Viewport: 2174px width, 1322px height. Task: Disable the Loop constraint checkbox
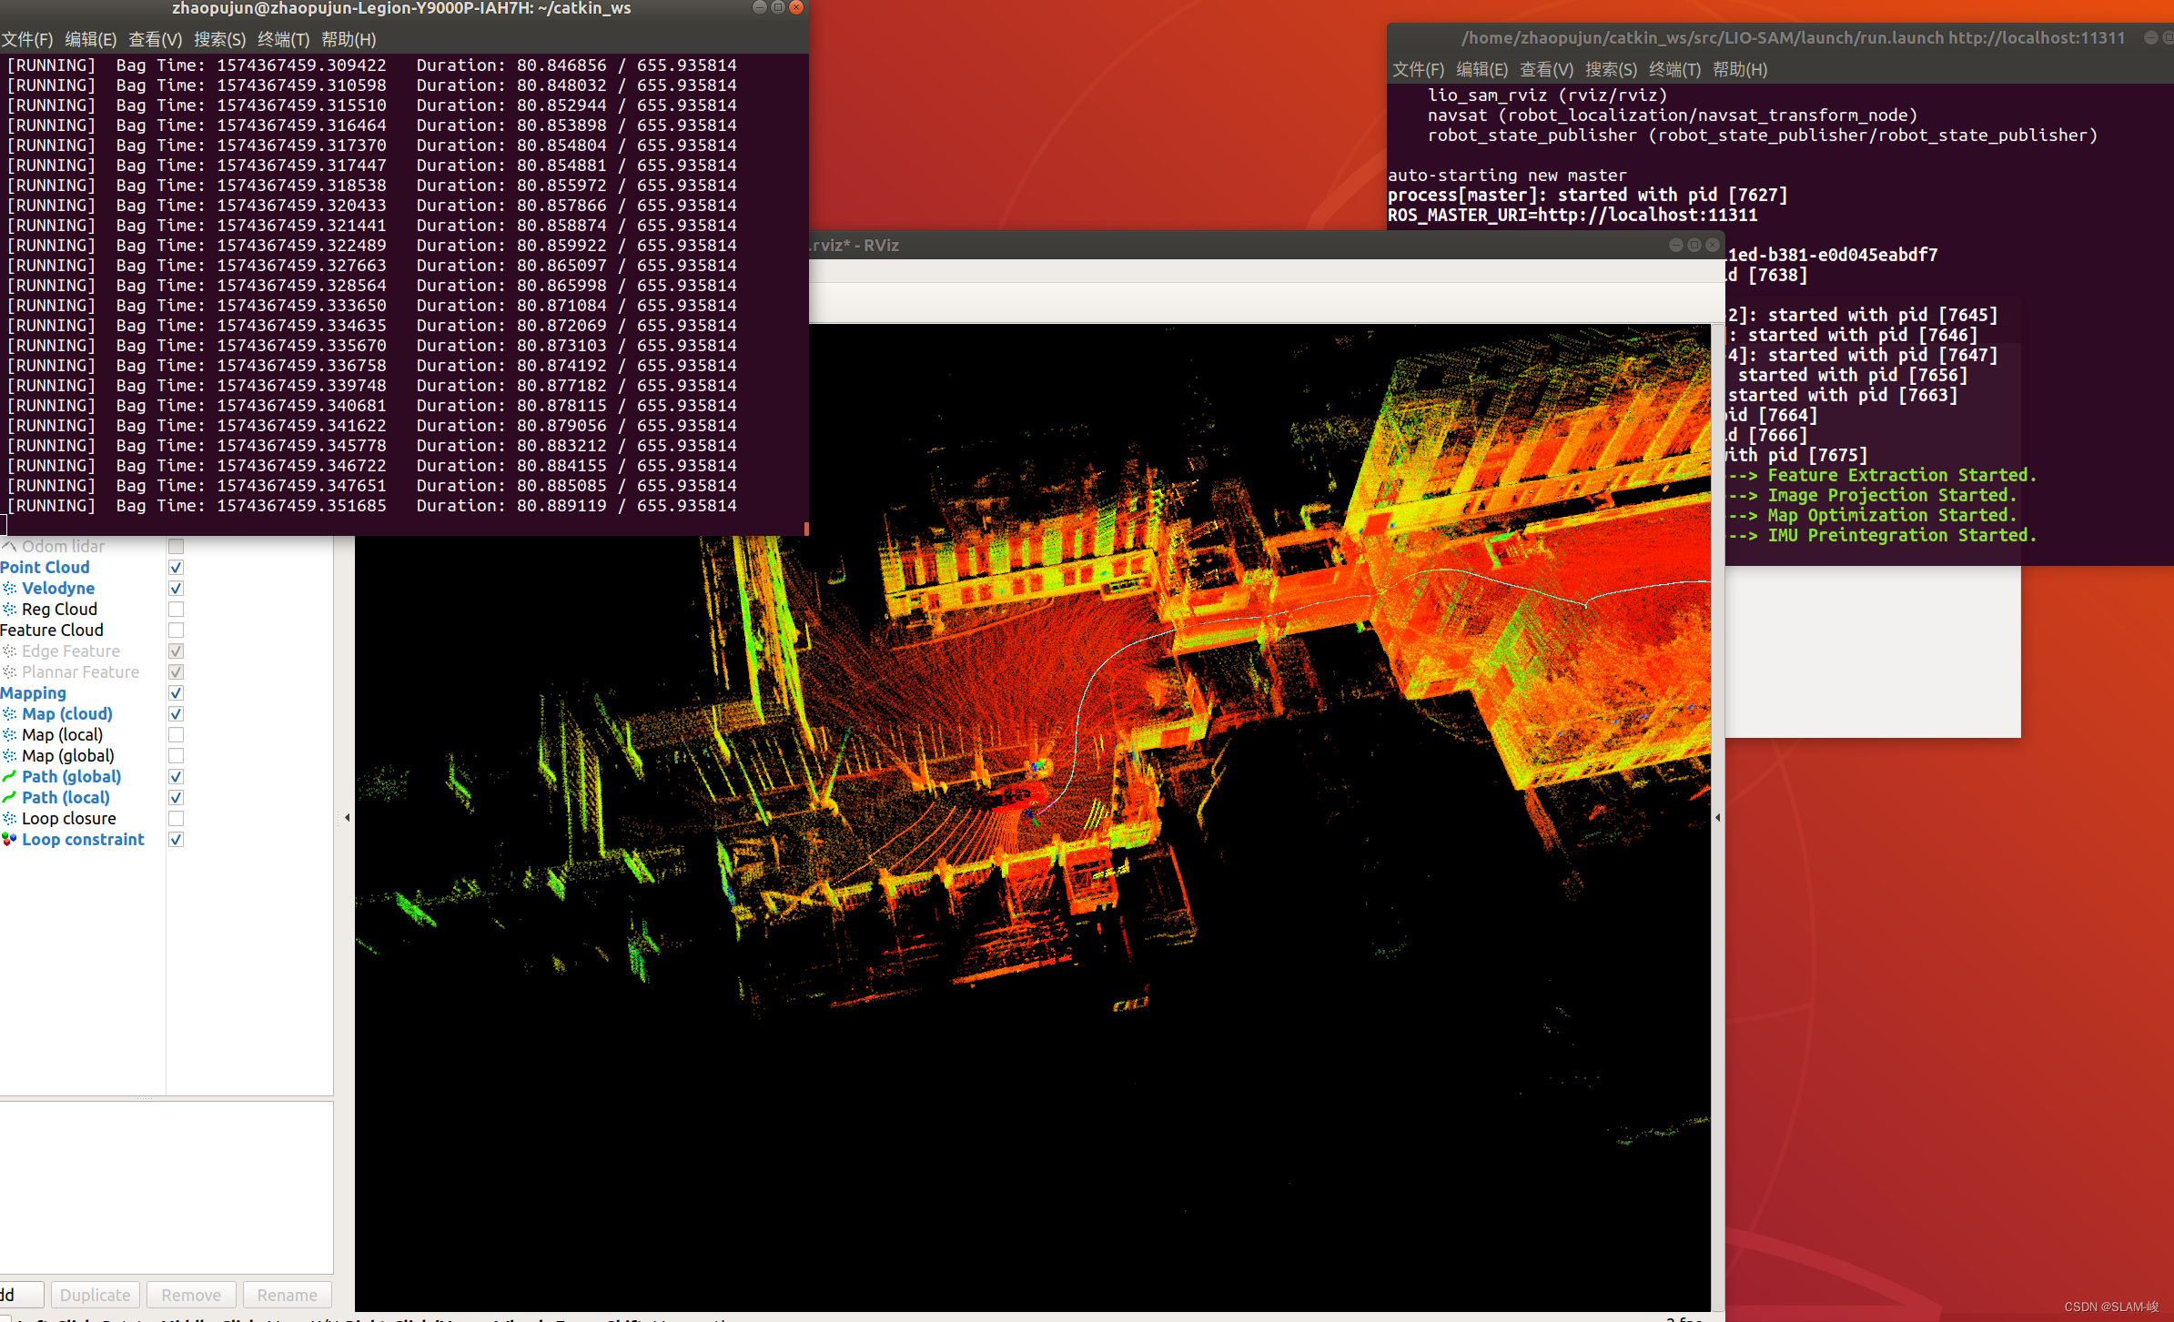pyautogui.click(x=177, y=840)
